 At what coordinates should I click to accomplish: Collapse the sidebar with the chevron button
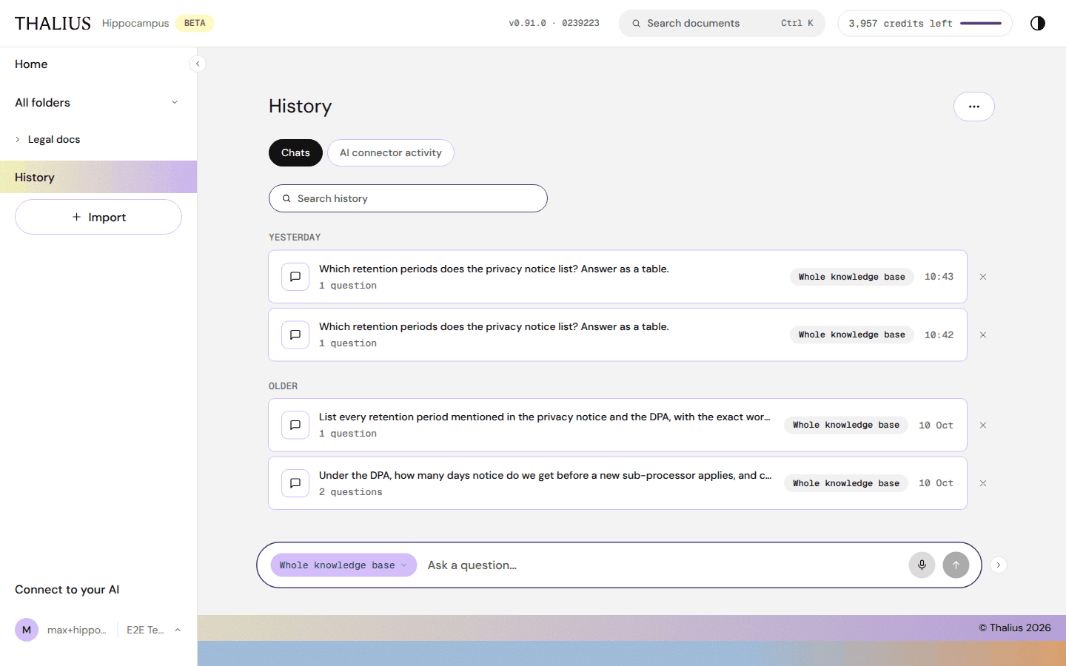(198, 64)
